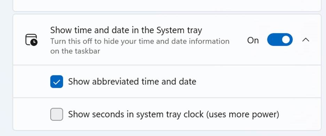Turn off the System tray time and date toggle

pos(280,40)
